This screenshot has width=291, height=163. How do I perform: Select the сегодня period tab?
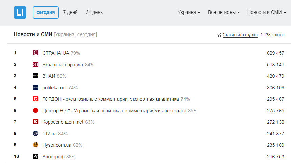[x=46, y=13]
